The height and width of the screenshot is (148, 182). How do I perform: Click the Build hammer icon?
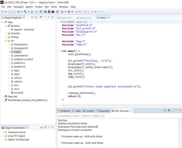click(25, 12)
